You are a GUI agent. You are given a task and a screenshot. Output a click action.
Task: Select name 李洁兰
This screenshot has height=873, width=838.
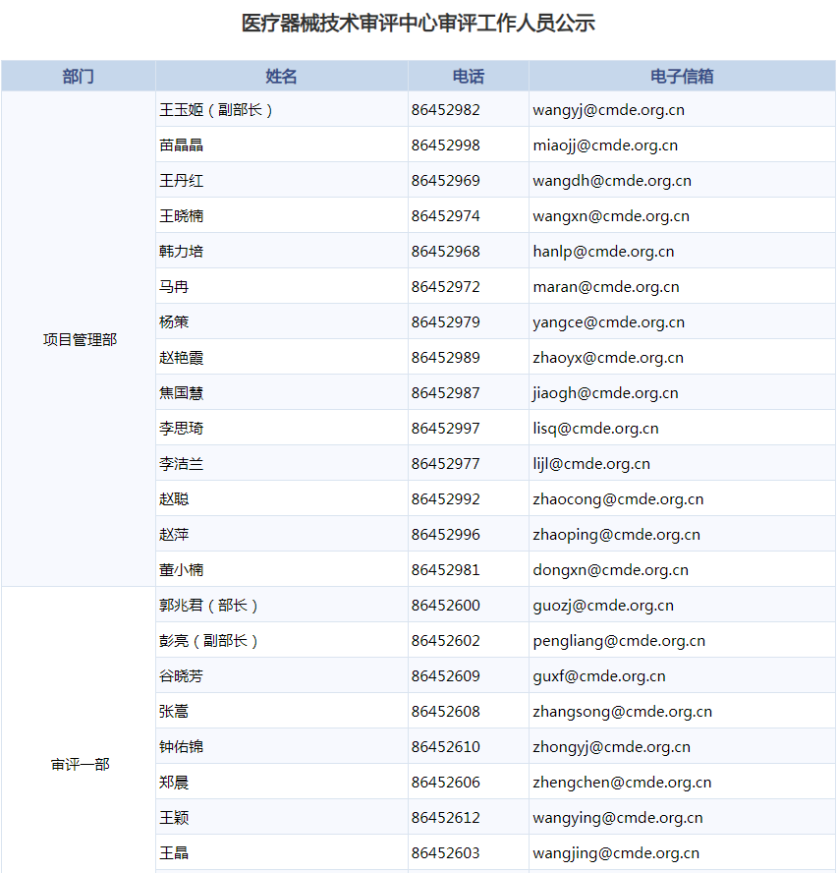point(182,464)
